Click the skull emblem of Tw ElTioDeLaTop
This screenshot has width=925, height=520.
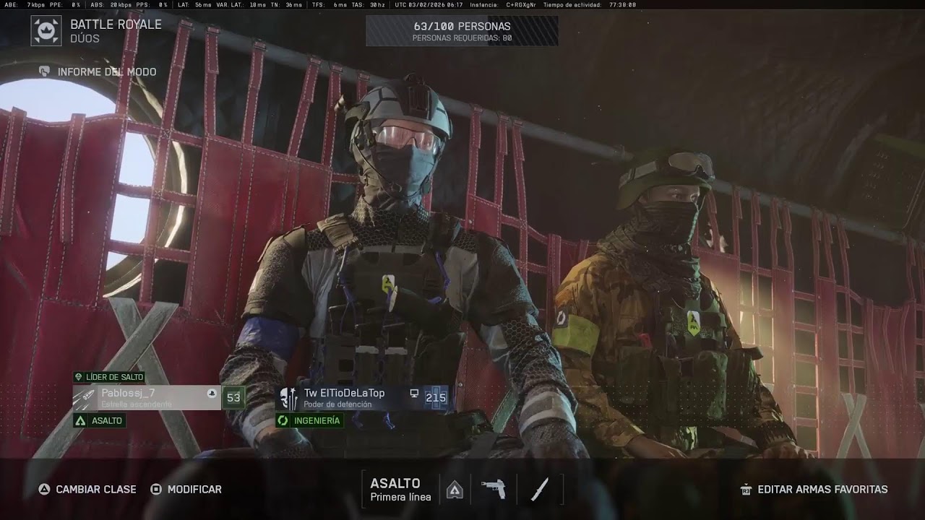[x=288, y=398]
